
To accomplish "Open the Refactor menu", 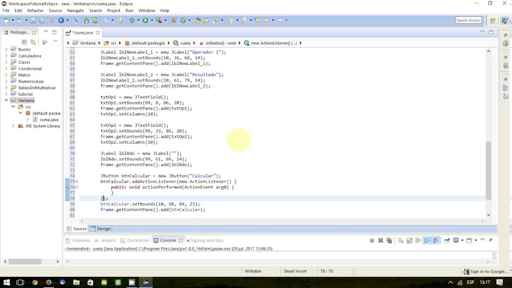I will click(x=35, y=10).
